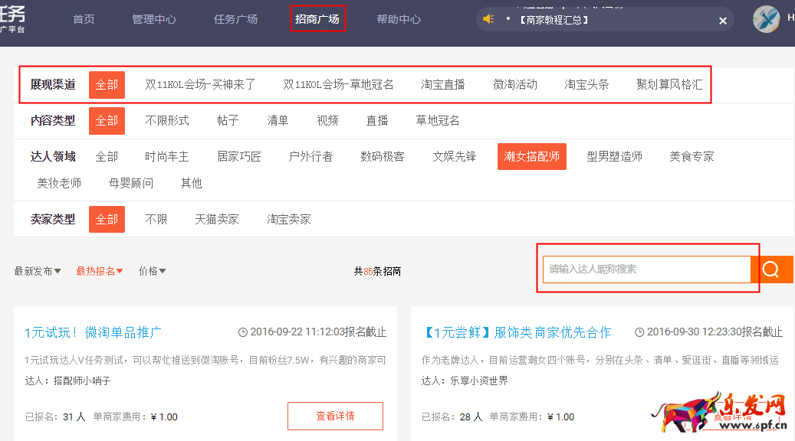Select 天猫卖家 seller type filter
This screenshot has height=441, width=795.
[217, 219]
